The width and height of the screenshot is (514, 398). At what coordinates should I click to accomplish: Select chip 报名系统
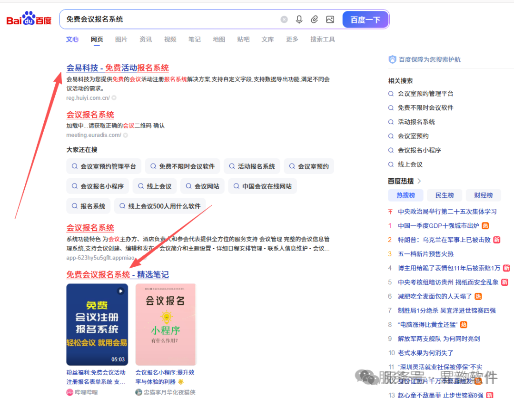(89, 206)
